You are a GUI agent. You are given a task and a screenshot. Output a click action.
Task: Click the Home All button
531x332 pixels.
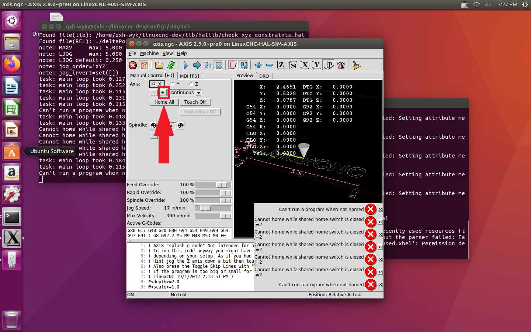(164, 102)
